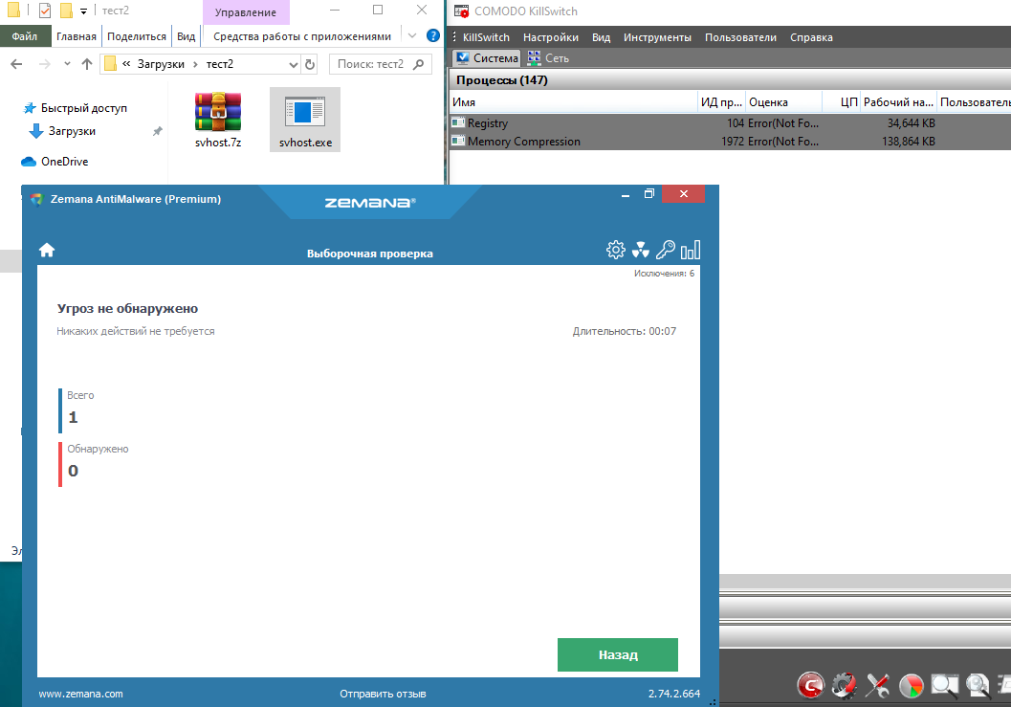Expand the Explorer ribbon chevron
This screenshot has height=707, width=1011.
412,35
